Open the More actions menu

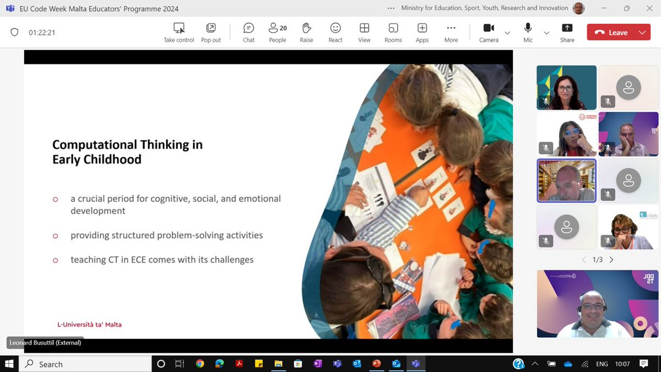[451, 32]
